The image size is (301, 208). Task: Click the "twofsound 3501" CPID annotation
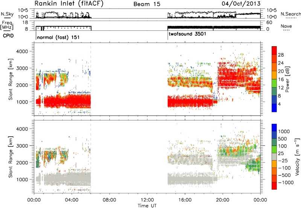(187, 34)
